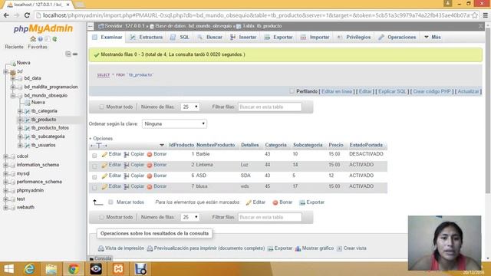The image size is (491, 276).
Task: Click Mostrar gráfico chart icon
Action: click(x=298, y=248)
